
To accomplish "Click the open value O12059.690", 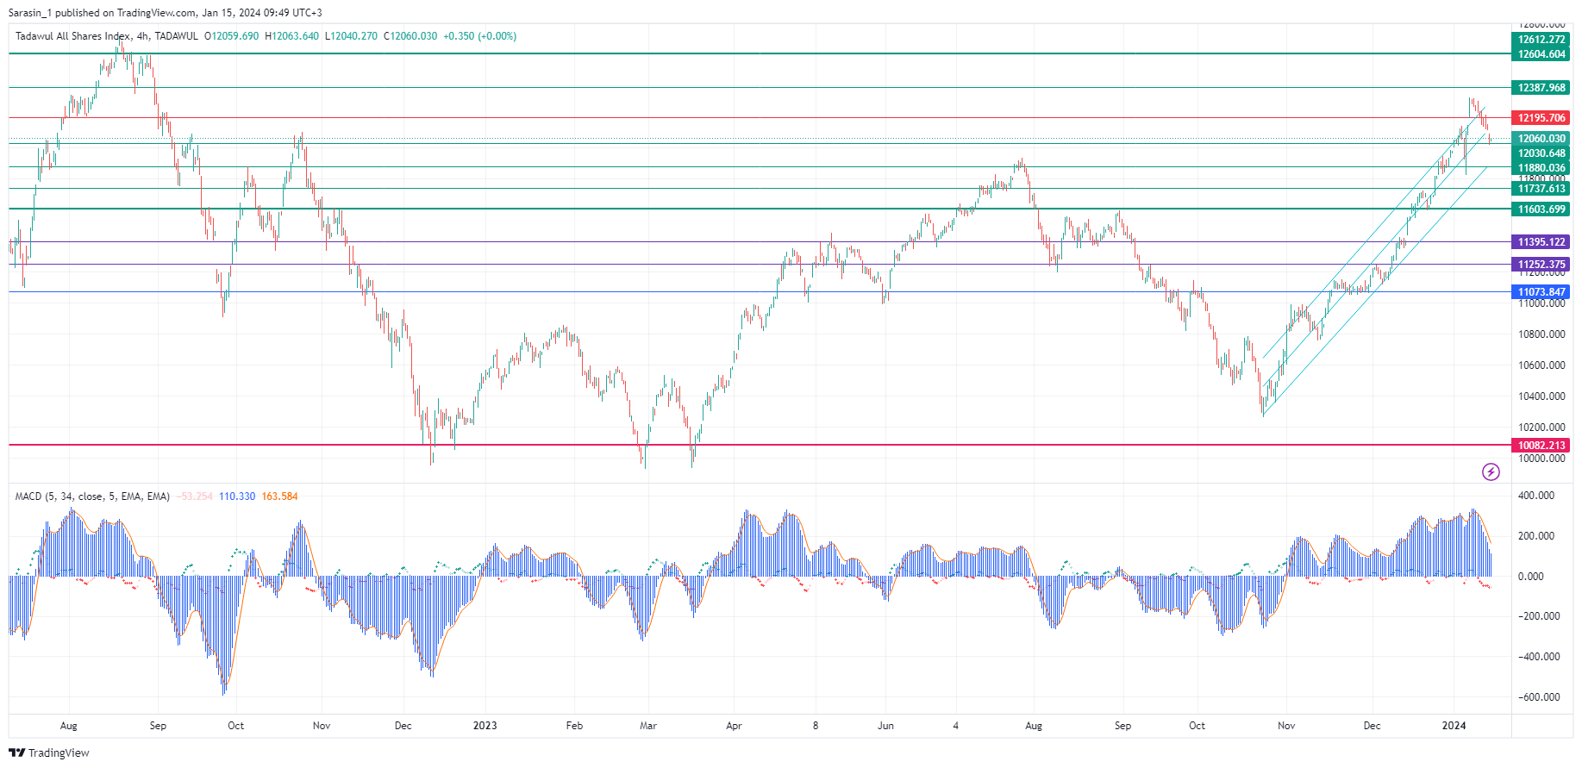I will click(232, 36).
